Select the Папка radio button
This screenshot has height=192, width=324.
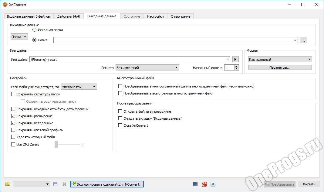(x=35, y=40)
